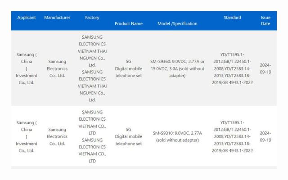Click the Issue Date column header
The width and height of the screenshot is (288, 180).
tap(265, 21)
